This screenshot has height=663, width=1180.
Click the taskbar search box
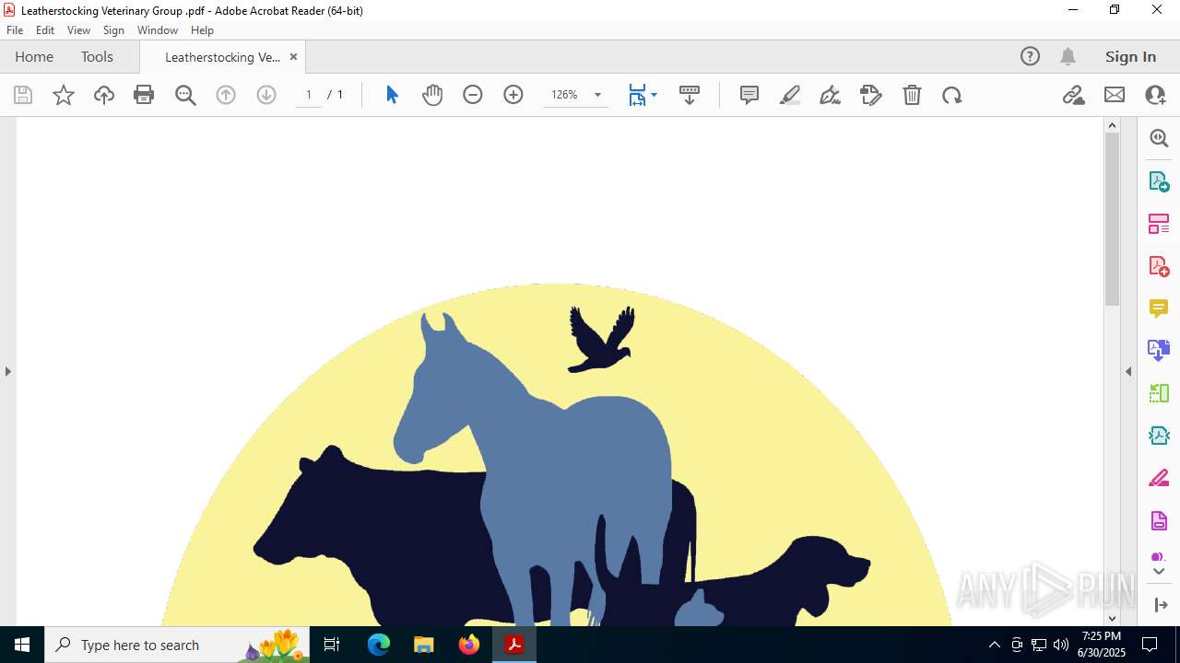[x=178, y=645]
